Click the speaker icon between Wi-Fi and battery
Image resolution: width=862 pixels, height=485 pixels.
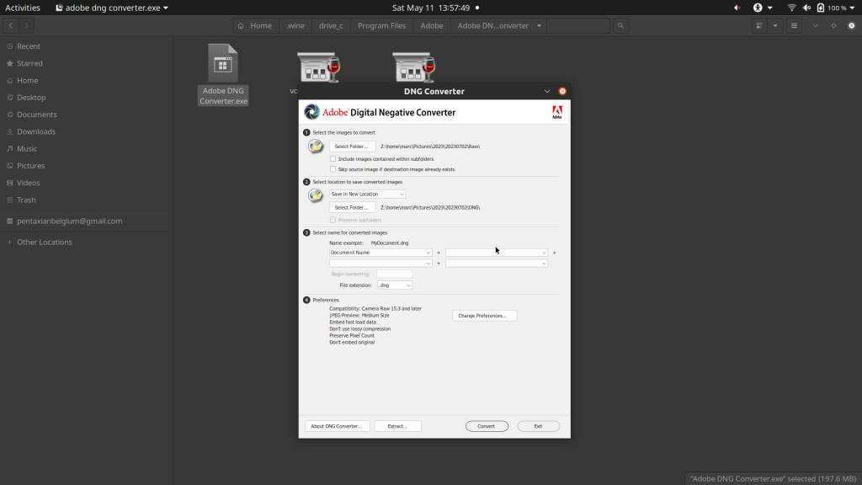click(x=806, y=8)
